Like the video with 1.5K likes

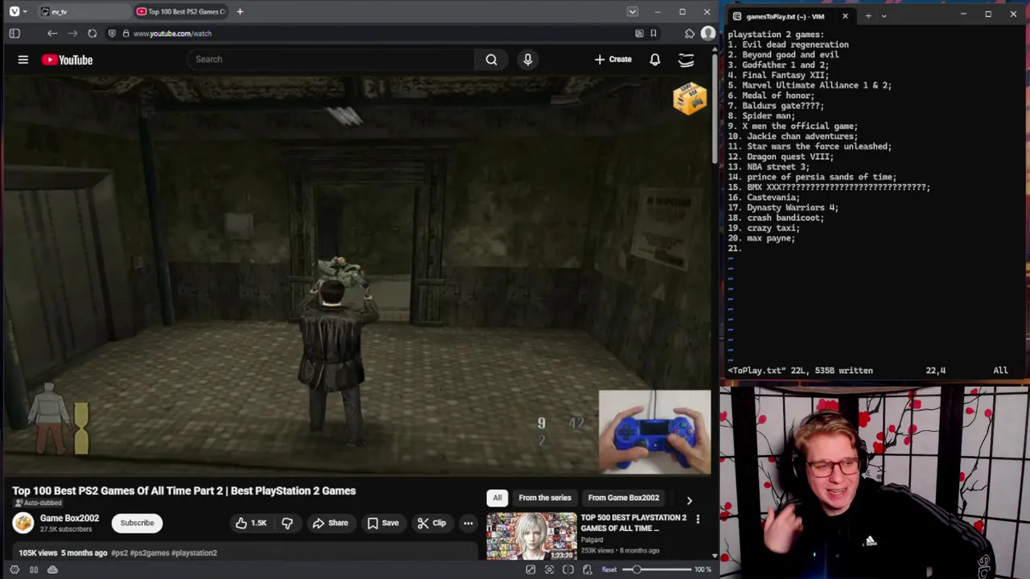[251, 523]
